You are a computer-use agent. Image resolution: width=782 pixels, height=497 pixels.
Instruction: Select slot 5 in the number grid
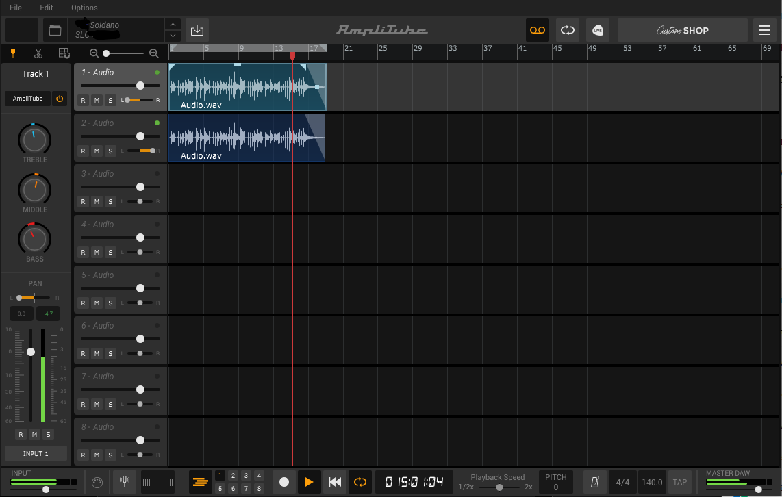[x=220, y=489]
